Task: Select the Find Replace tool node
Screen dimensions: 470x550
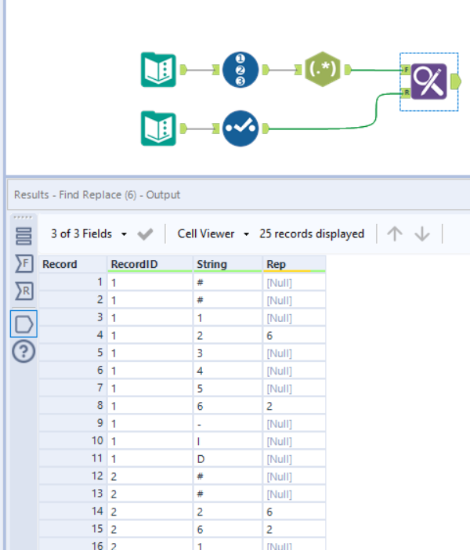Action: pos(428,81)
